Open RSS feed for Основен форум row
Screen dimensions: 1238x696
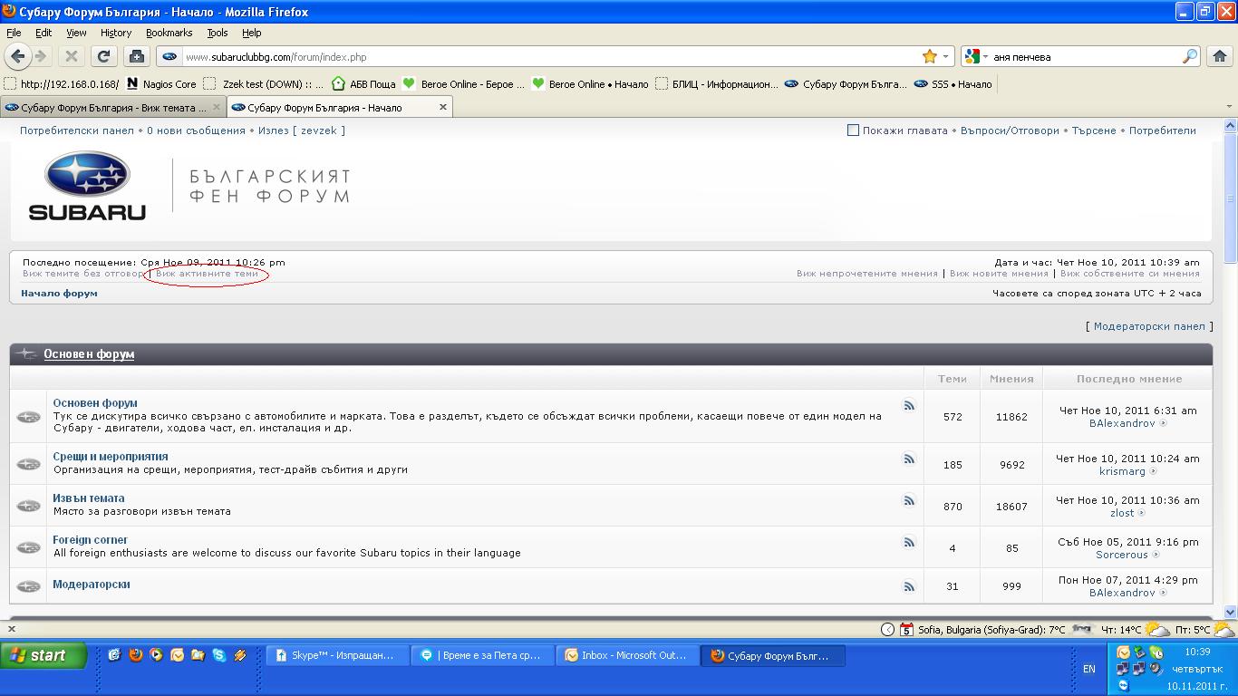point(909,405)
